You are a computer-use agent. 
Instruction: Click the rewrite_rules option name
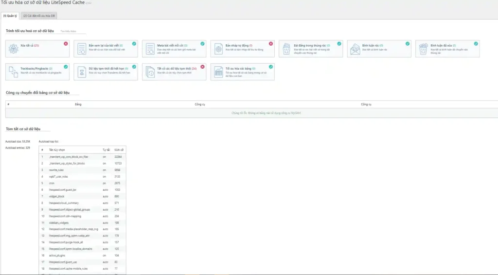click(56, 170)
